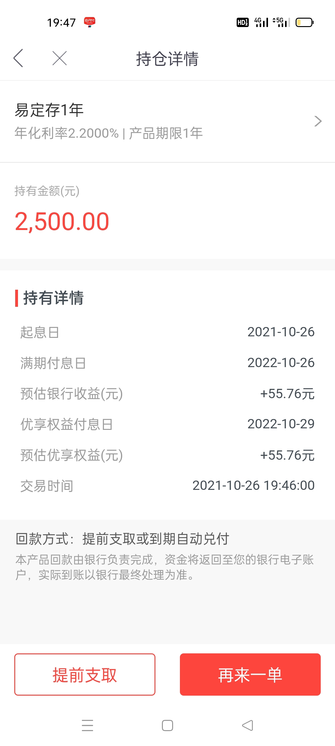Viewport: 335px width, 746px height.
Task: Tap the 2,500.00 holding amount
Action: point(62,221)
